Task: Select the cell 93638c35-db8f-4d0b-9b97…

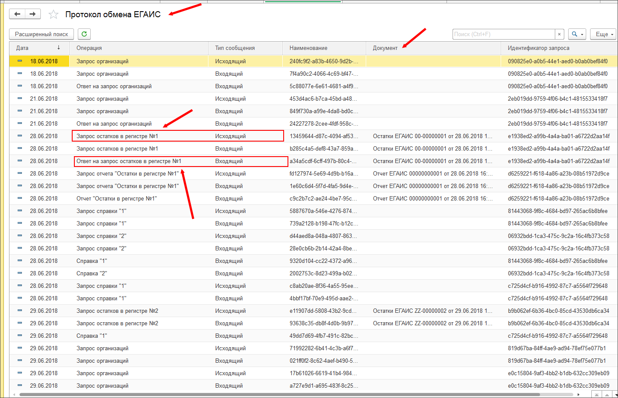Action: (324, 323)
